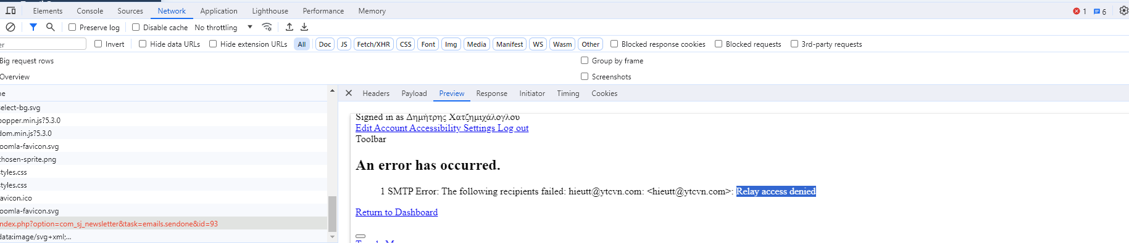The image size is (1129, 243).
Task: Open DevTools settings gear
Action: (1123, 10)
